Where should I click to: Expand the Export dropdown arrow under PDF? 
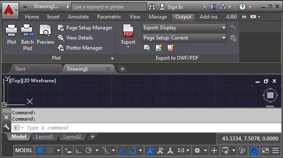point(128,47)
